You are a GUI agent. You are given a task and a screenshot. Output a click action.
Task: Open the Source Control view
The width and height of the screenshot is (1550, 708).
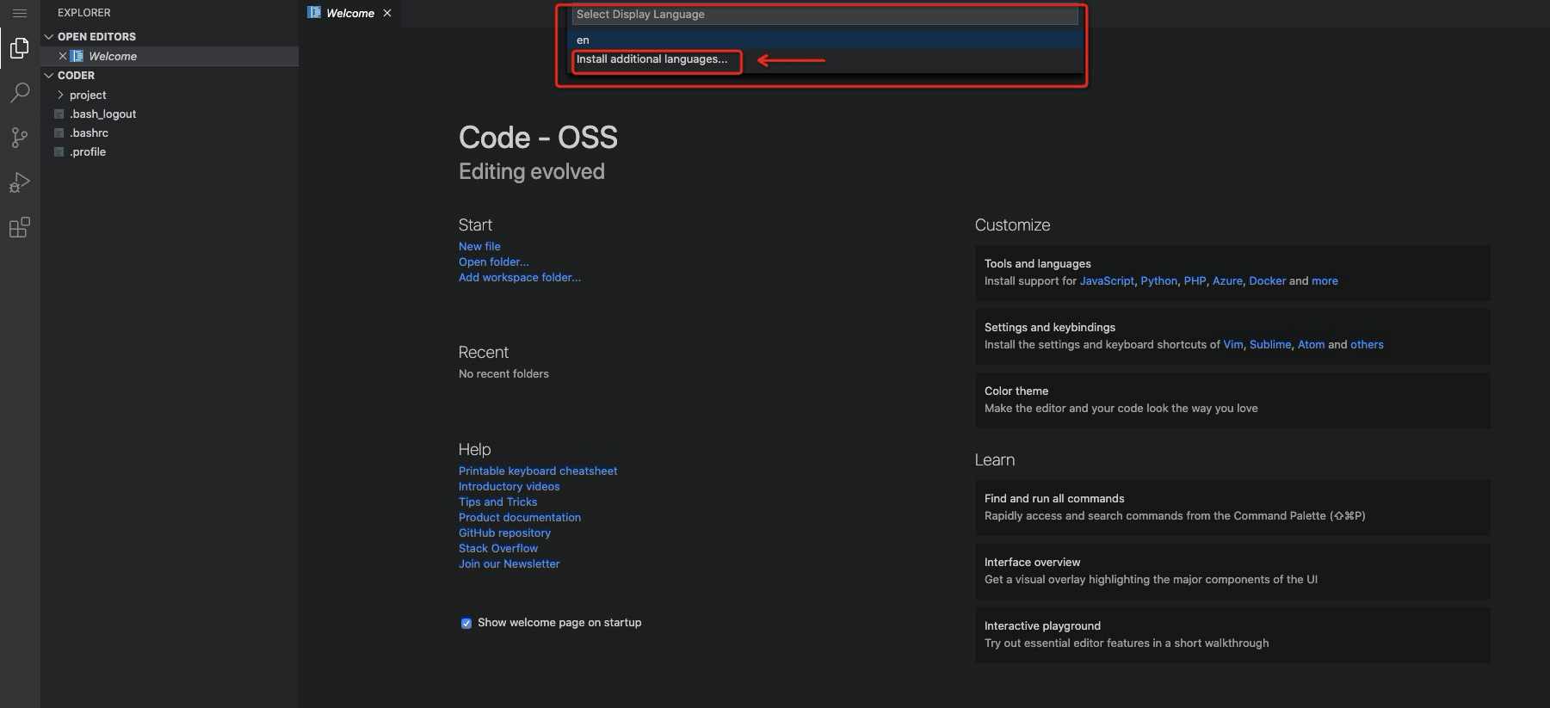[19, 138]
